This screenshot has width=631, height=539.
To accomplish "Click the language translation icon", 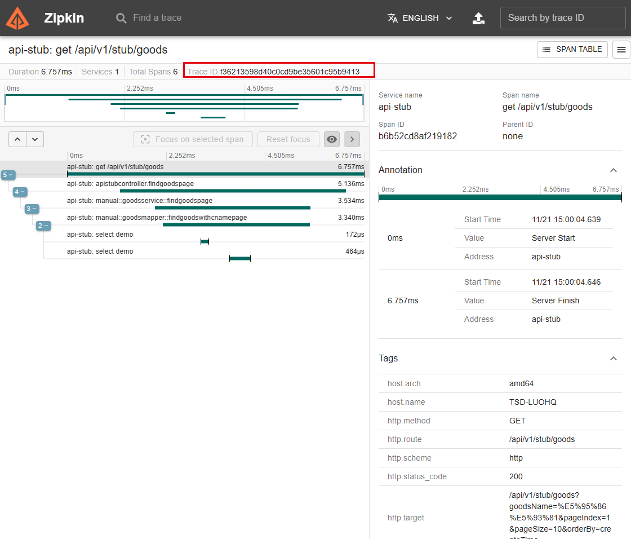I will pos(392,17).
